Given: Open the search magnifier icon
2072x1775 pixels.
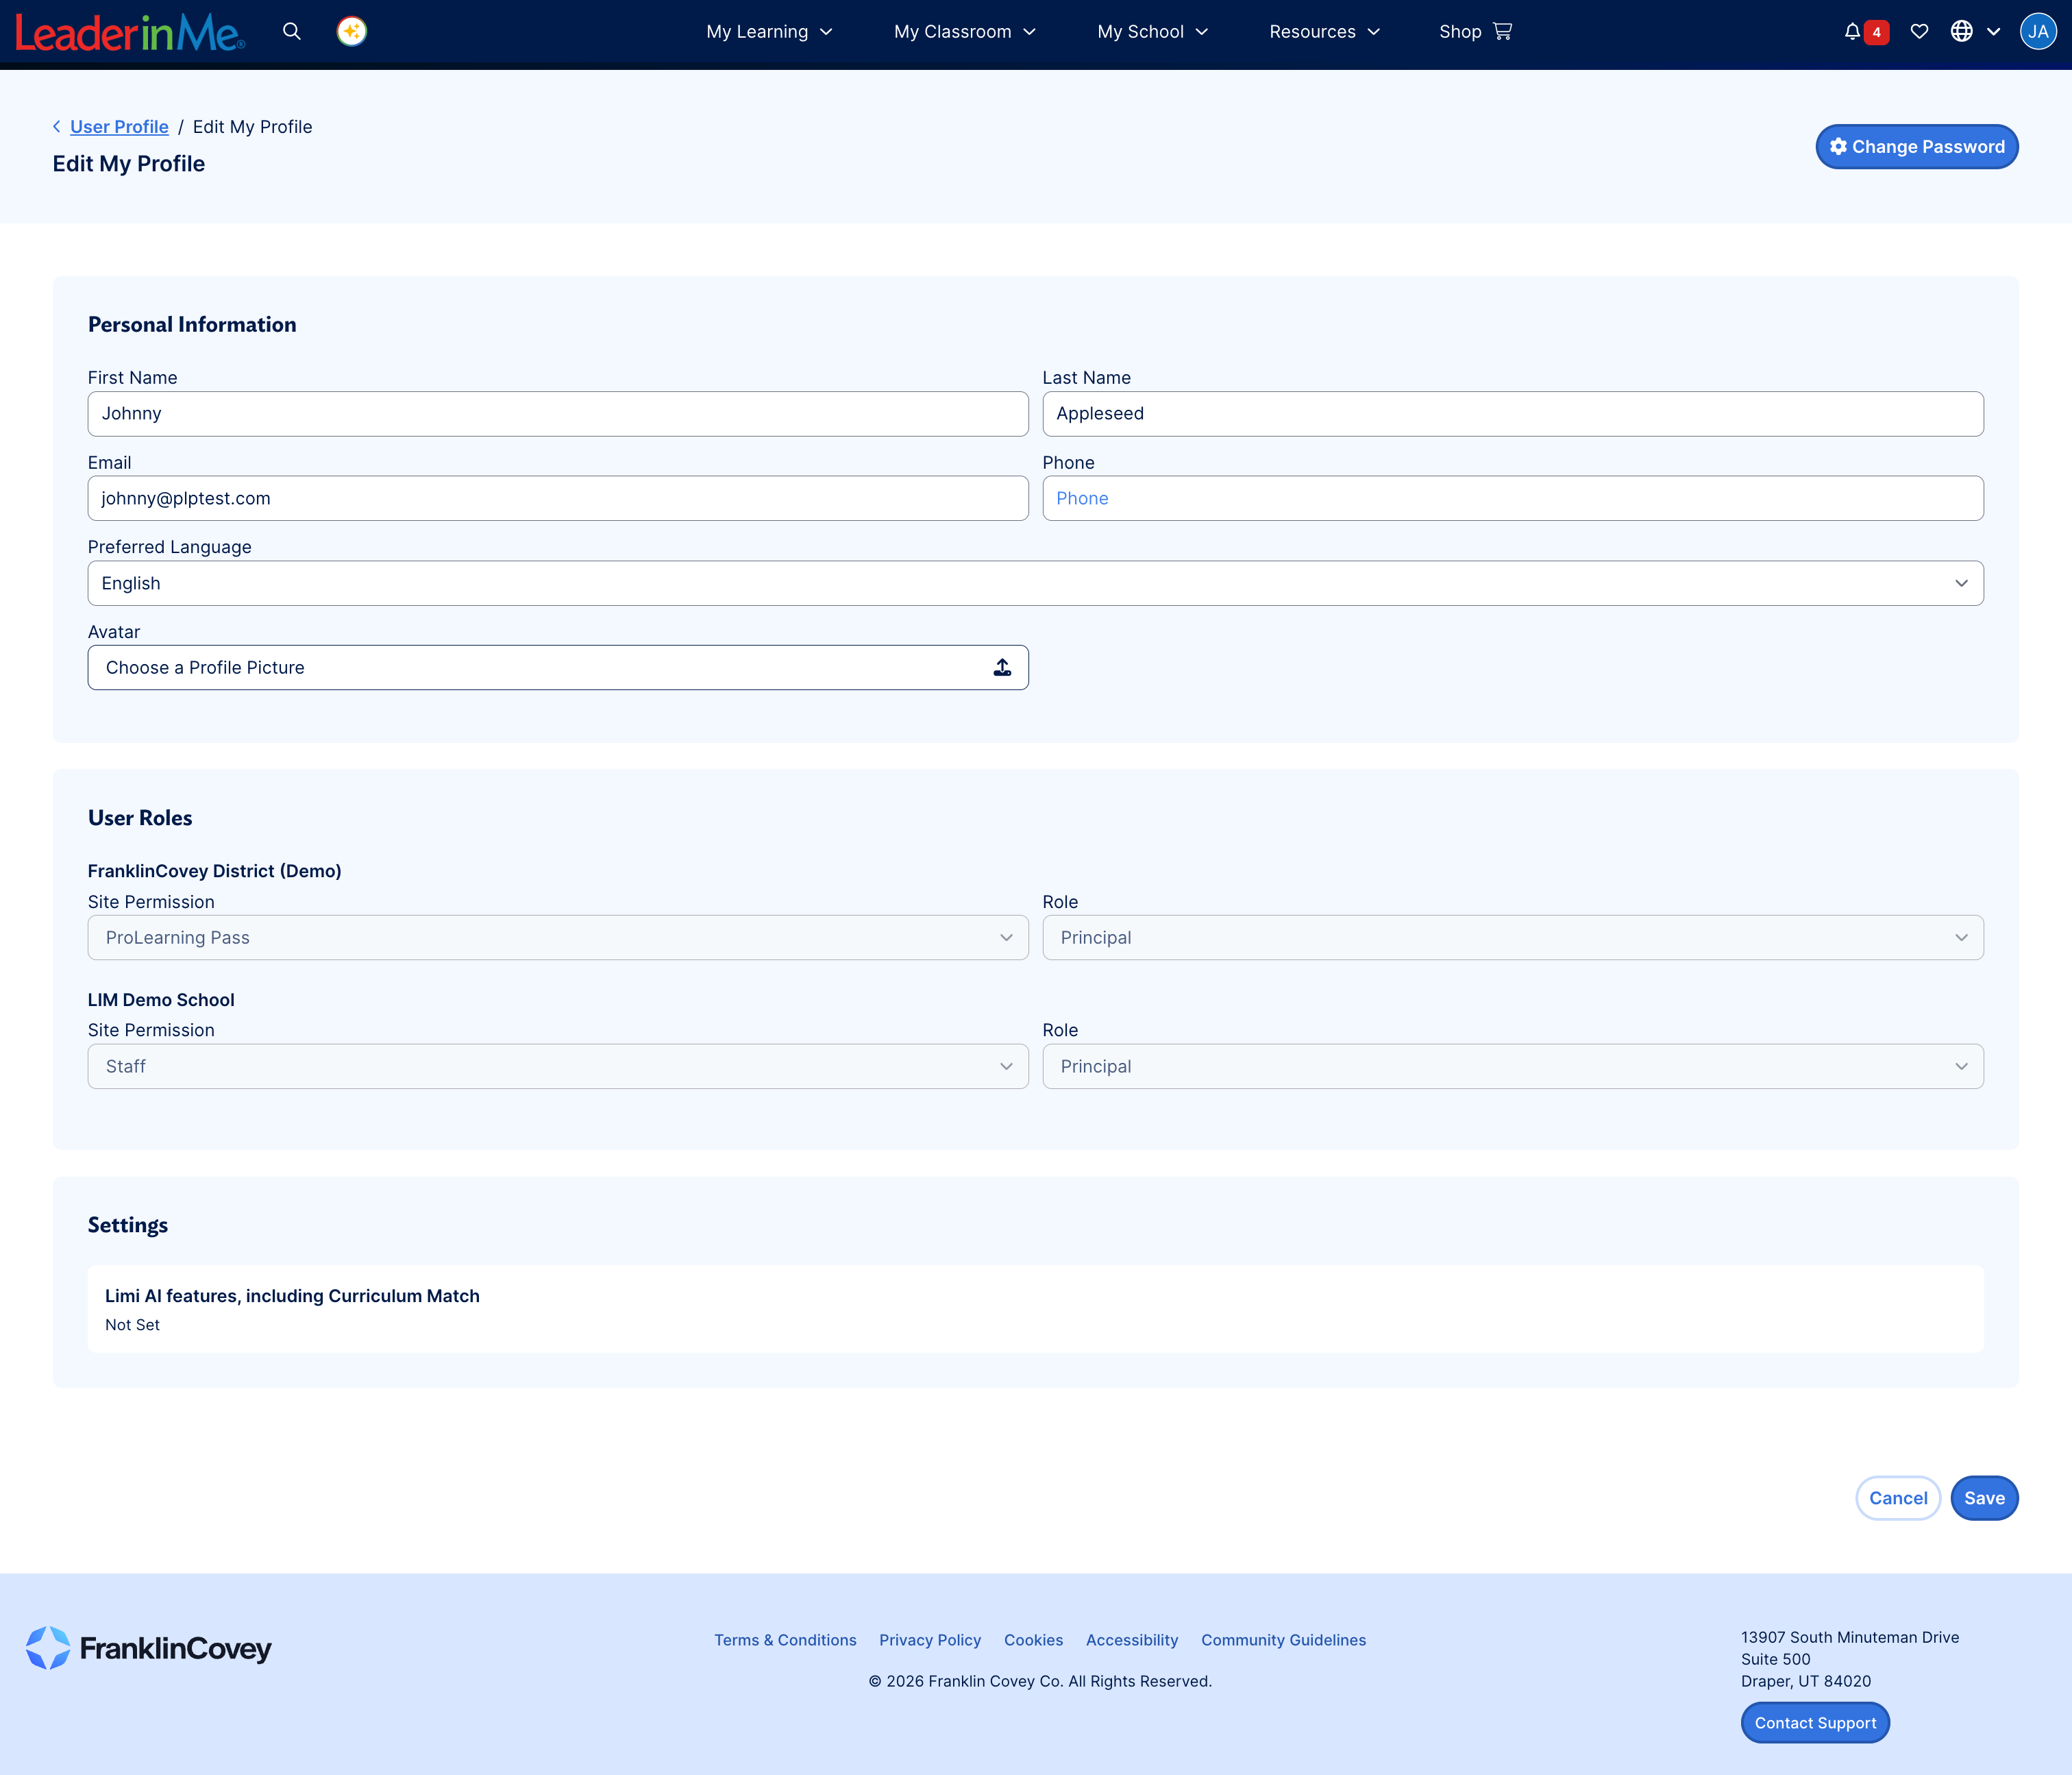Looking at the screenshot, I should pos(292,32).
